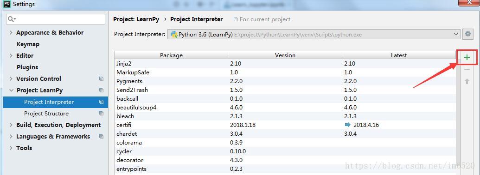Select Project Structure in sidebar
Viewport: 480px width, 175px height.
pyautogui.click(x=46, y=114)
